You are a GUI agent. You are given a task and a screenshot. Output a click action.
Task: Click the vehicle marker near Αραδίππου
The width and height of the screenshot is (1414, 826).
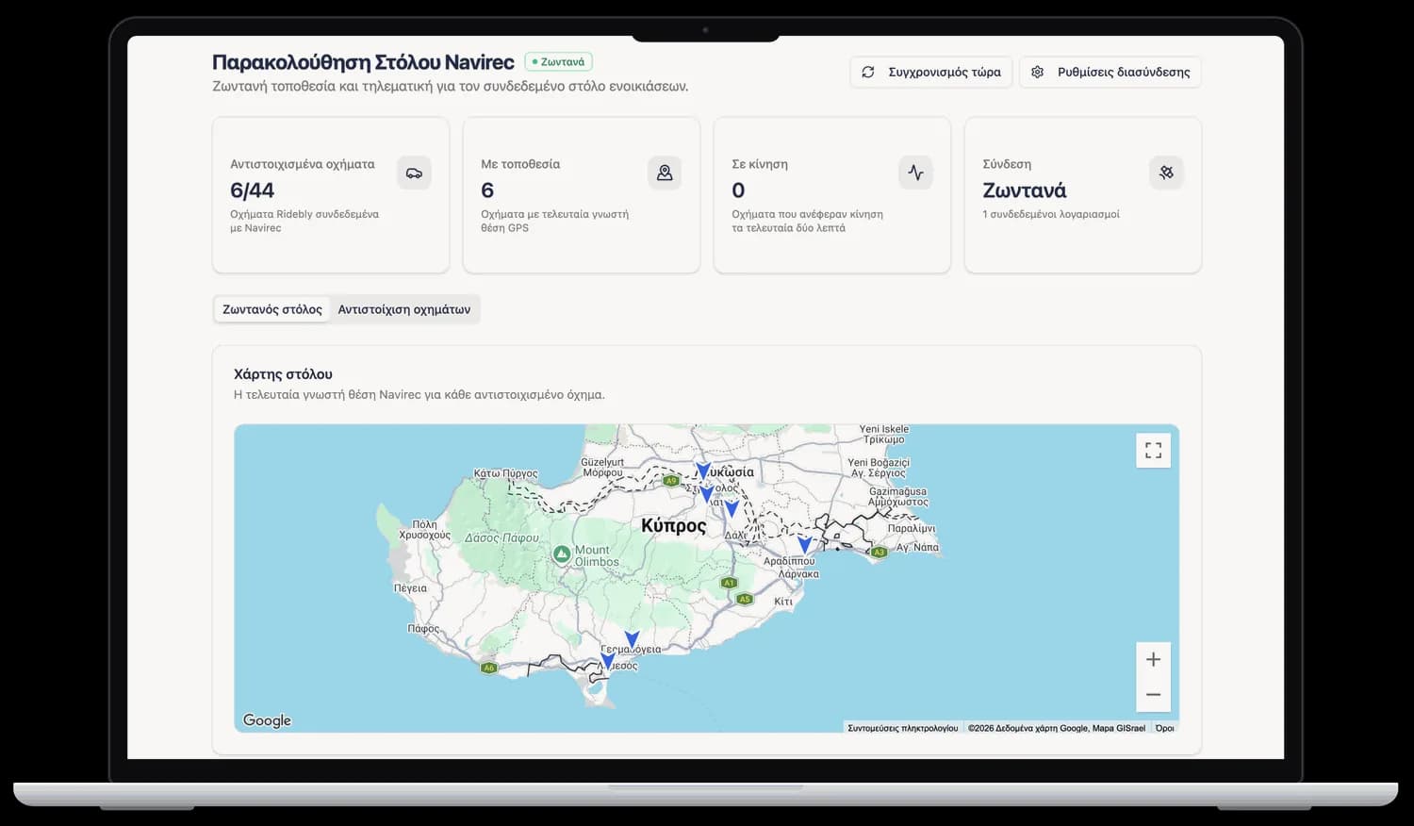click(804, 544)
